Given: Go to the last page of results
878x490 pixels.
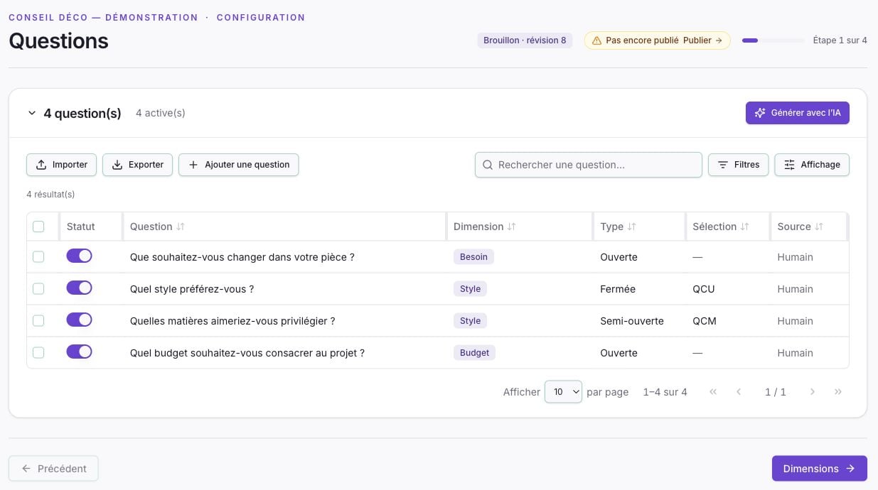Looking at the screenshot, I should (838, 392).
